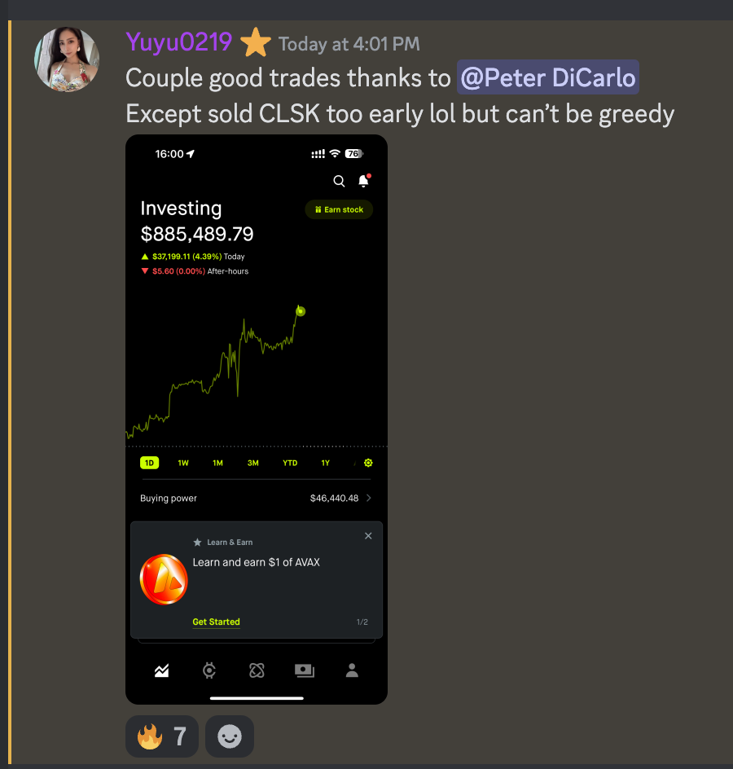Viewport: 733px width, 769px height.
Task: Expand the Buying power chevron
Action: click(369, 498)
